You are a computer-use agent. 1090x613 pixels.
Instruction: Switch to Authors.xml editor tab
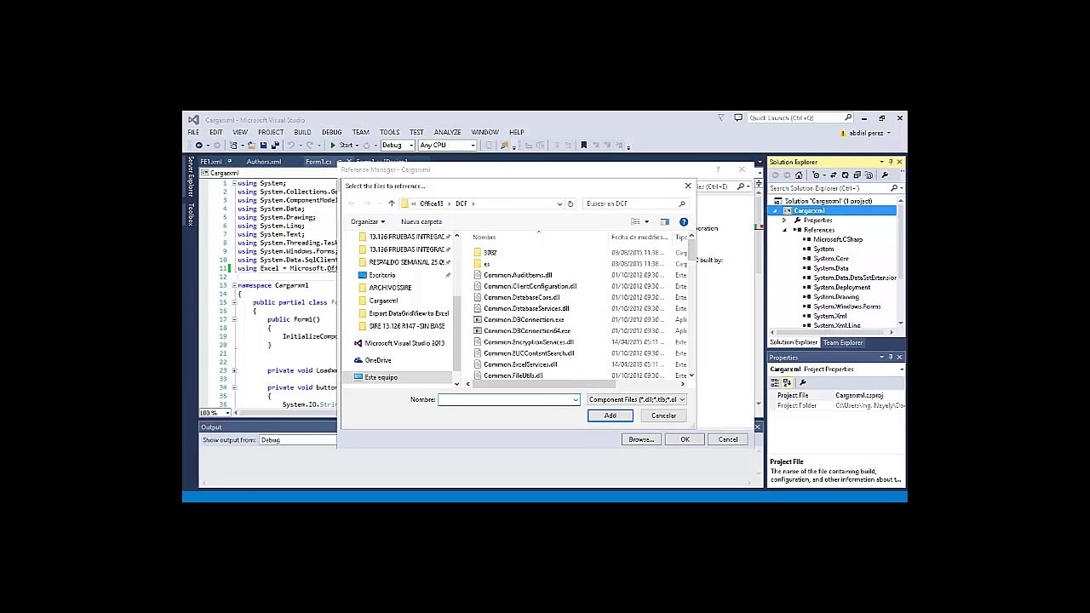(x=264, y=162)
